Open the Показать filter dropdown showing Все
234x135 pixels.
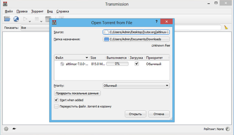tap(35, 28)
